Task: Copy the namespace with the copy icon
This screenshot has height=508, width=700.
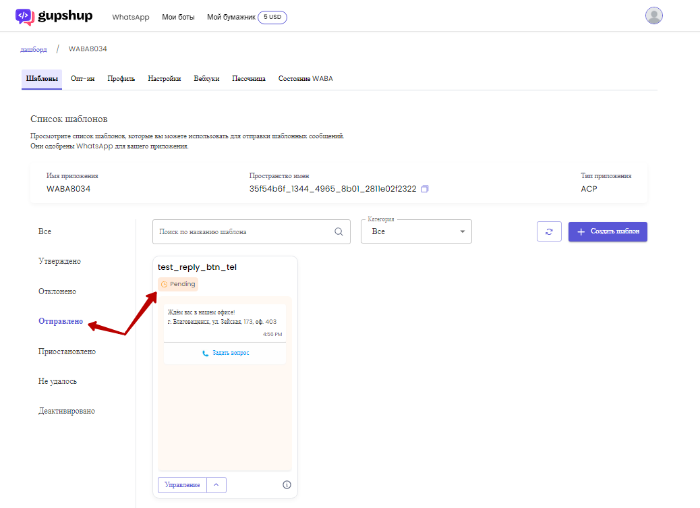Action: click(425, 189)
